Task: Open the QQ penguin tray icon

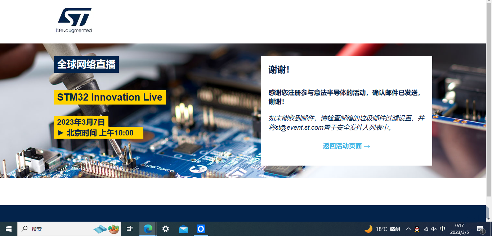Action: pos(417,229)
